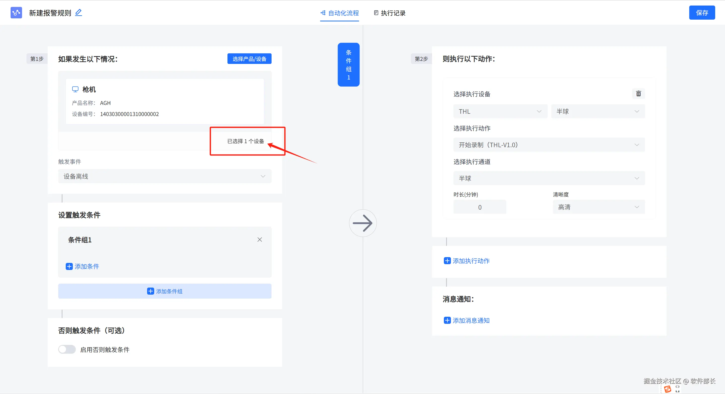
Task: Open the 设备离线 trigger event dropdown
Action: (x=165, y=176)
